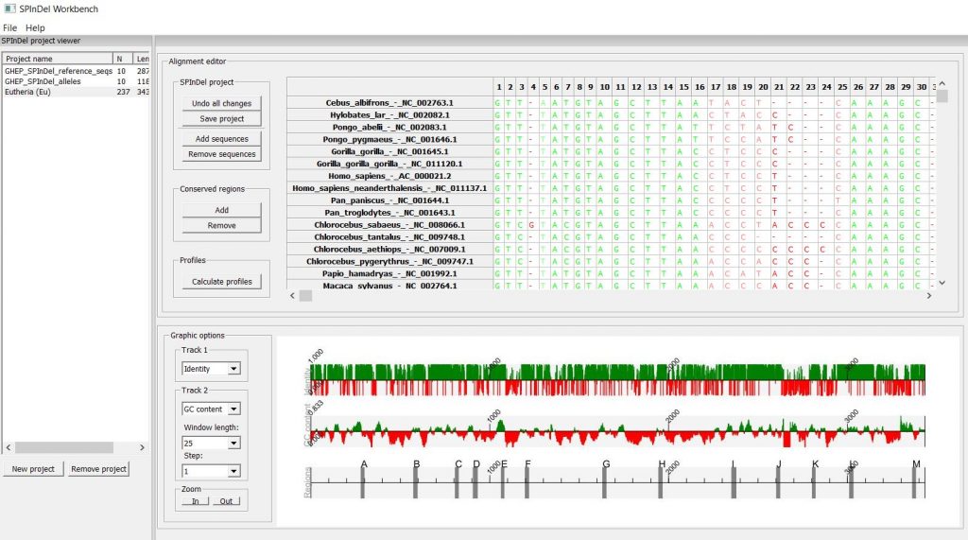The image size is (968, 540).
Task: Click Remove sequences button
Action: tap(221, 154)
